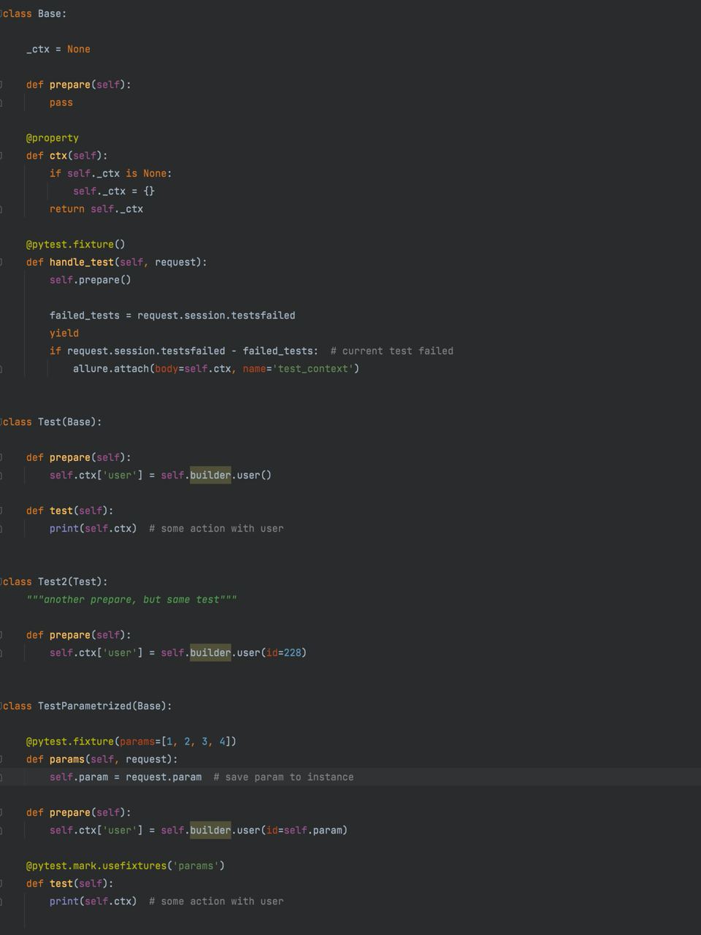This screenshot has width=701, height=935.
Task: Click the '# current test failed' comment
Action: click(392, 351)
